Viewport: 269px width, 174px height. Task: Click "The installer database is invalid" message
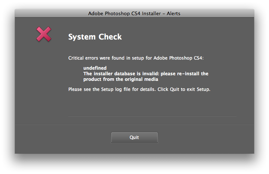tap(121, 73)
